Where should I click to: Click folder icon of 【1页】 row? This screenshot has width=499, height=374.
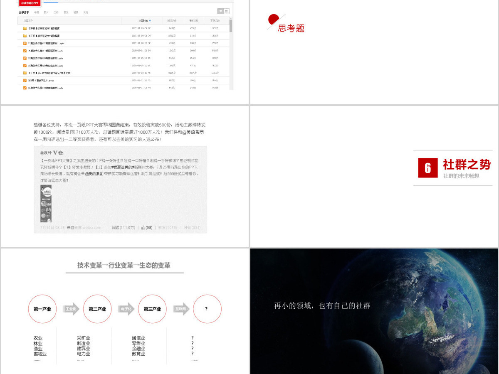pos(25,73)
